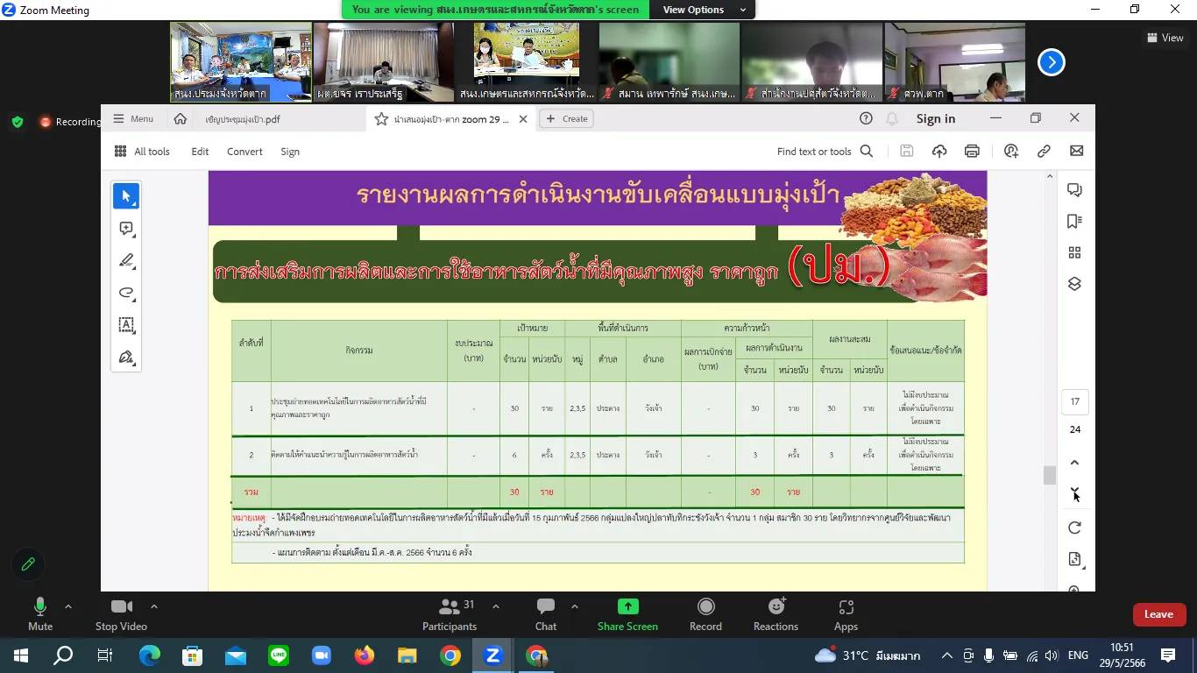This screenshot has height=673, width=1197.
Task: Select สพพ.ตาก participant video thumbnail
Action: point(954,62)
